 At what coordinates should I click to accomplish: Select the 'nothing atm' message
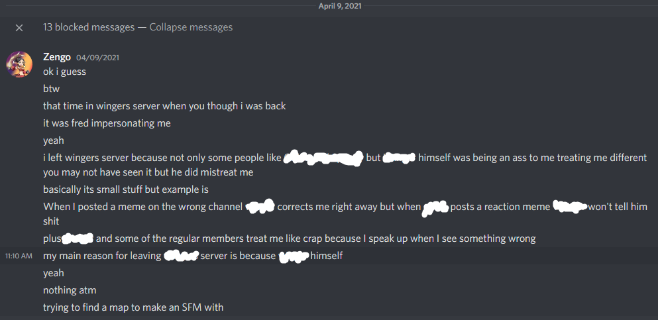pyautogui.click(x=70, y=290)
